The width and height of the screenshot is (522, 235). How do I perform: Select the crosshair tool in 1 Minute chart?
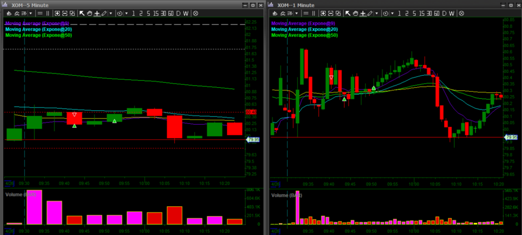(363, 13)
